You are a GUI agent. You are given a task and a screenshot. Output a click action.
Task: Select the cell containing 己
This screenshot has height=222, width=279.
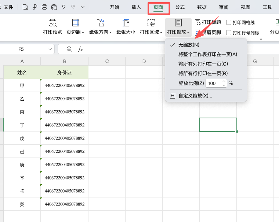click(22, 151)
